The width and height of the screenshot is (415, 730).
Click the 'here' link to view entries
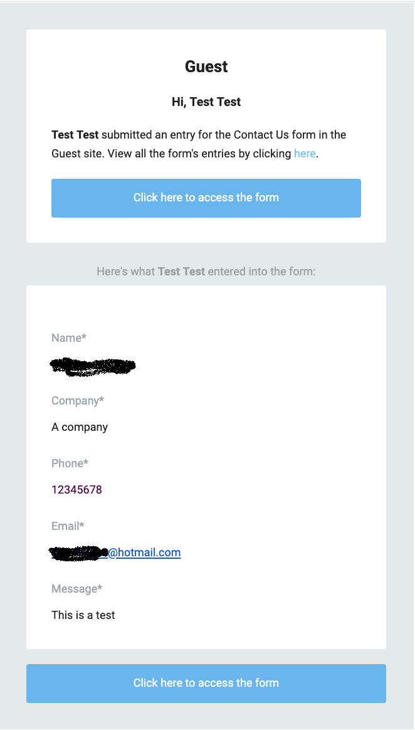tap(305, 154)
